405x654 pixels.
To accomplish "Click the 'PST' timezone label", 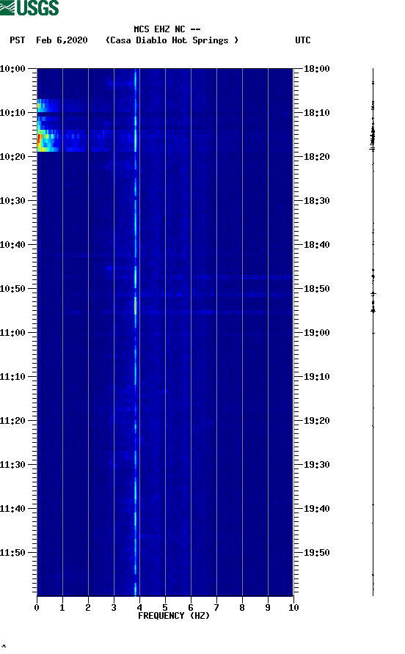I will (17, 40).
